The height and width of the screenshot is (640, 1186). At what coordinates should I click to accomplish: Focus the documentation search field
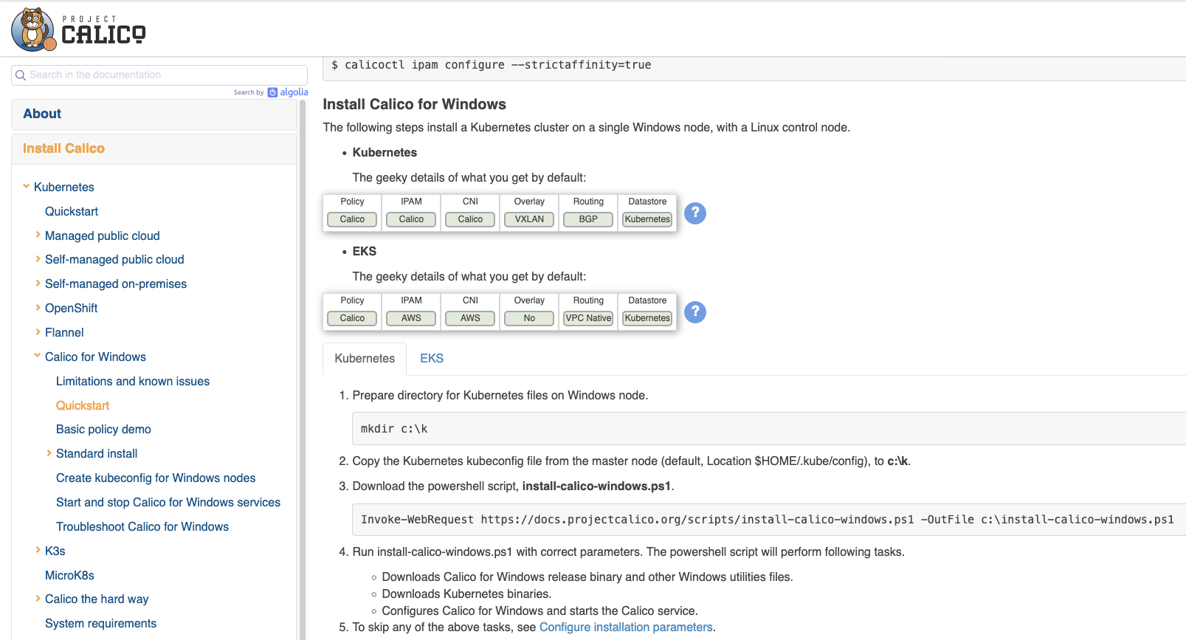159,75
